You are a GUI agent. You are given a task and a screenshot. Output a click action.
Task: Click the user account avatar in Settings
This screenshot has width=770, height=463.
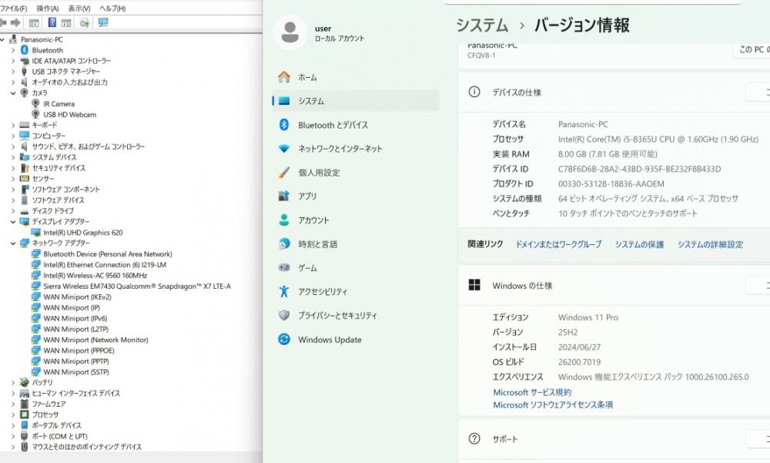coord(290,32)
